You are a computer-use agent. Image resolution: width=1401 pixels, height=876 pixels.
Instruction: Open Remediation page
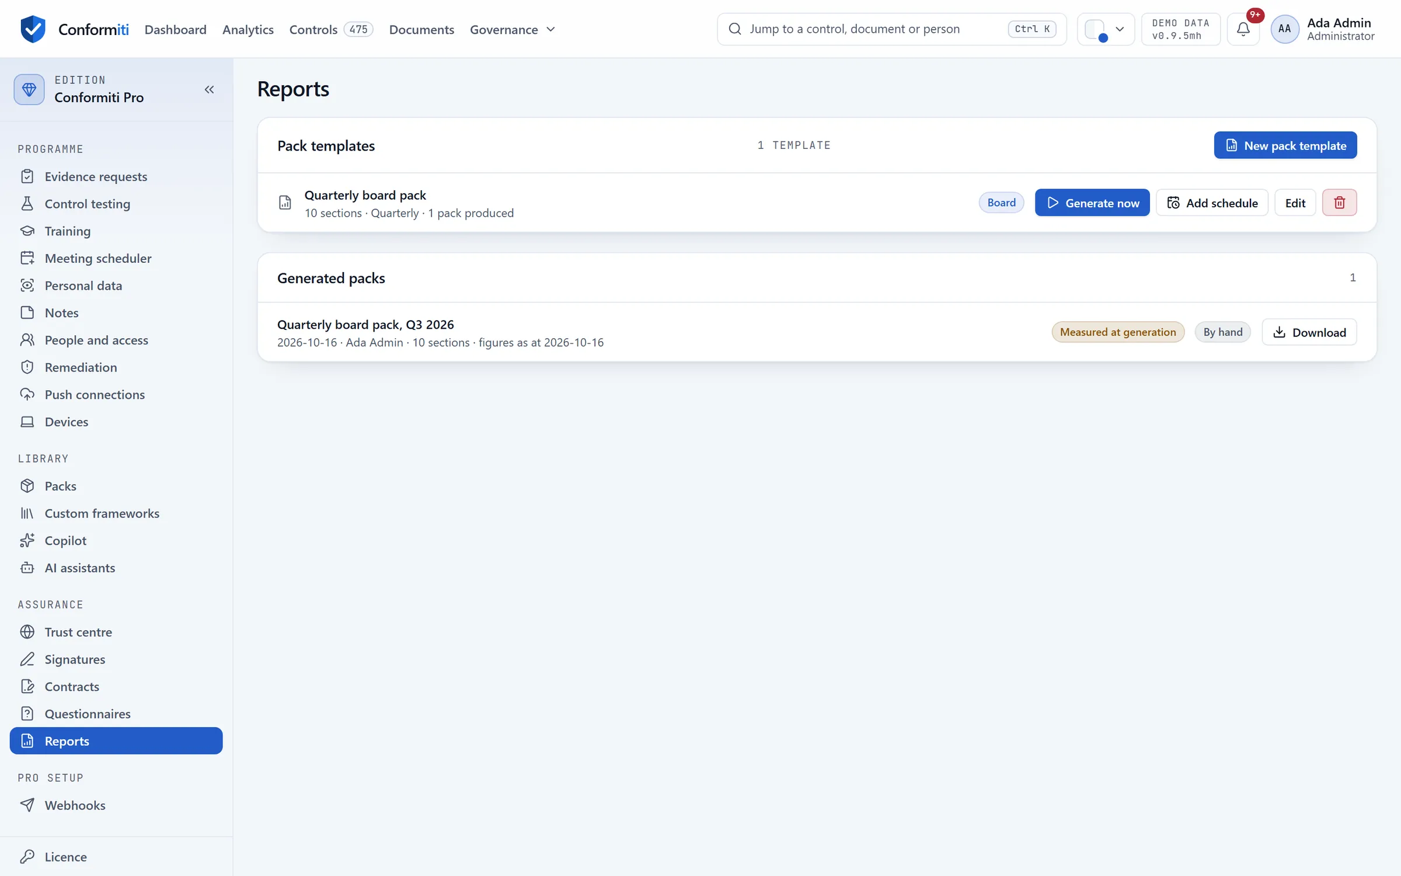(x=116, y=367)
